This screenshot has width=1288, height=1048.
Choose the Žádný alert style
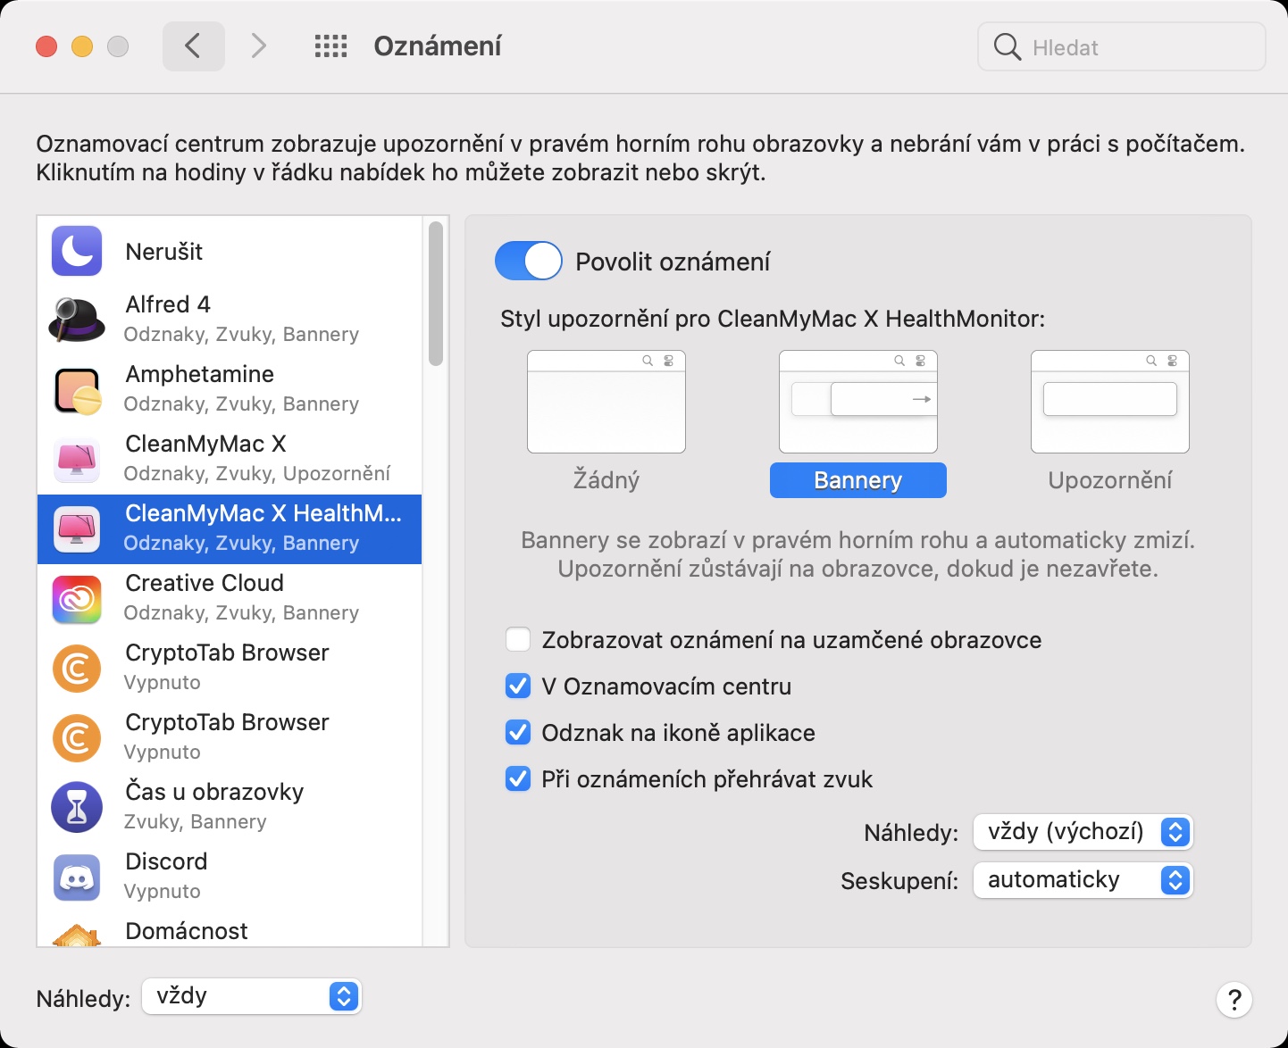coord(606,421)
